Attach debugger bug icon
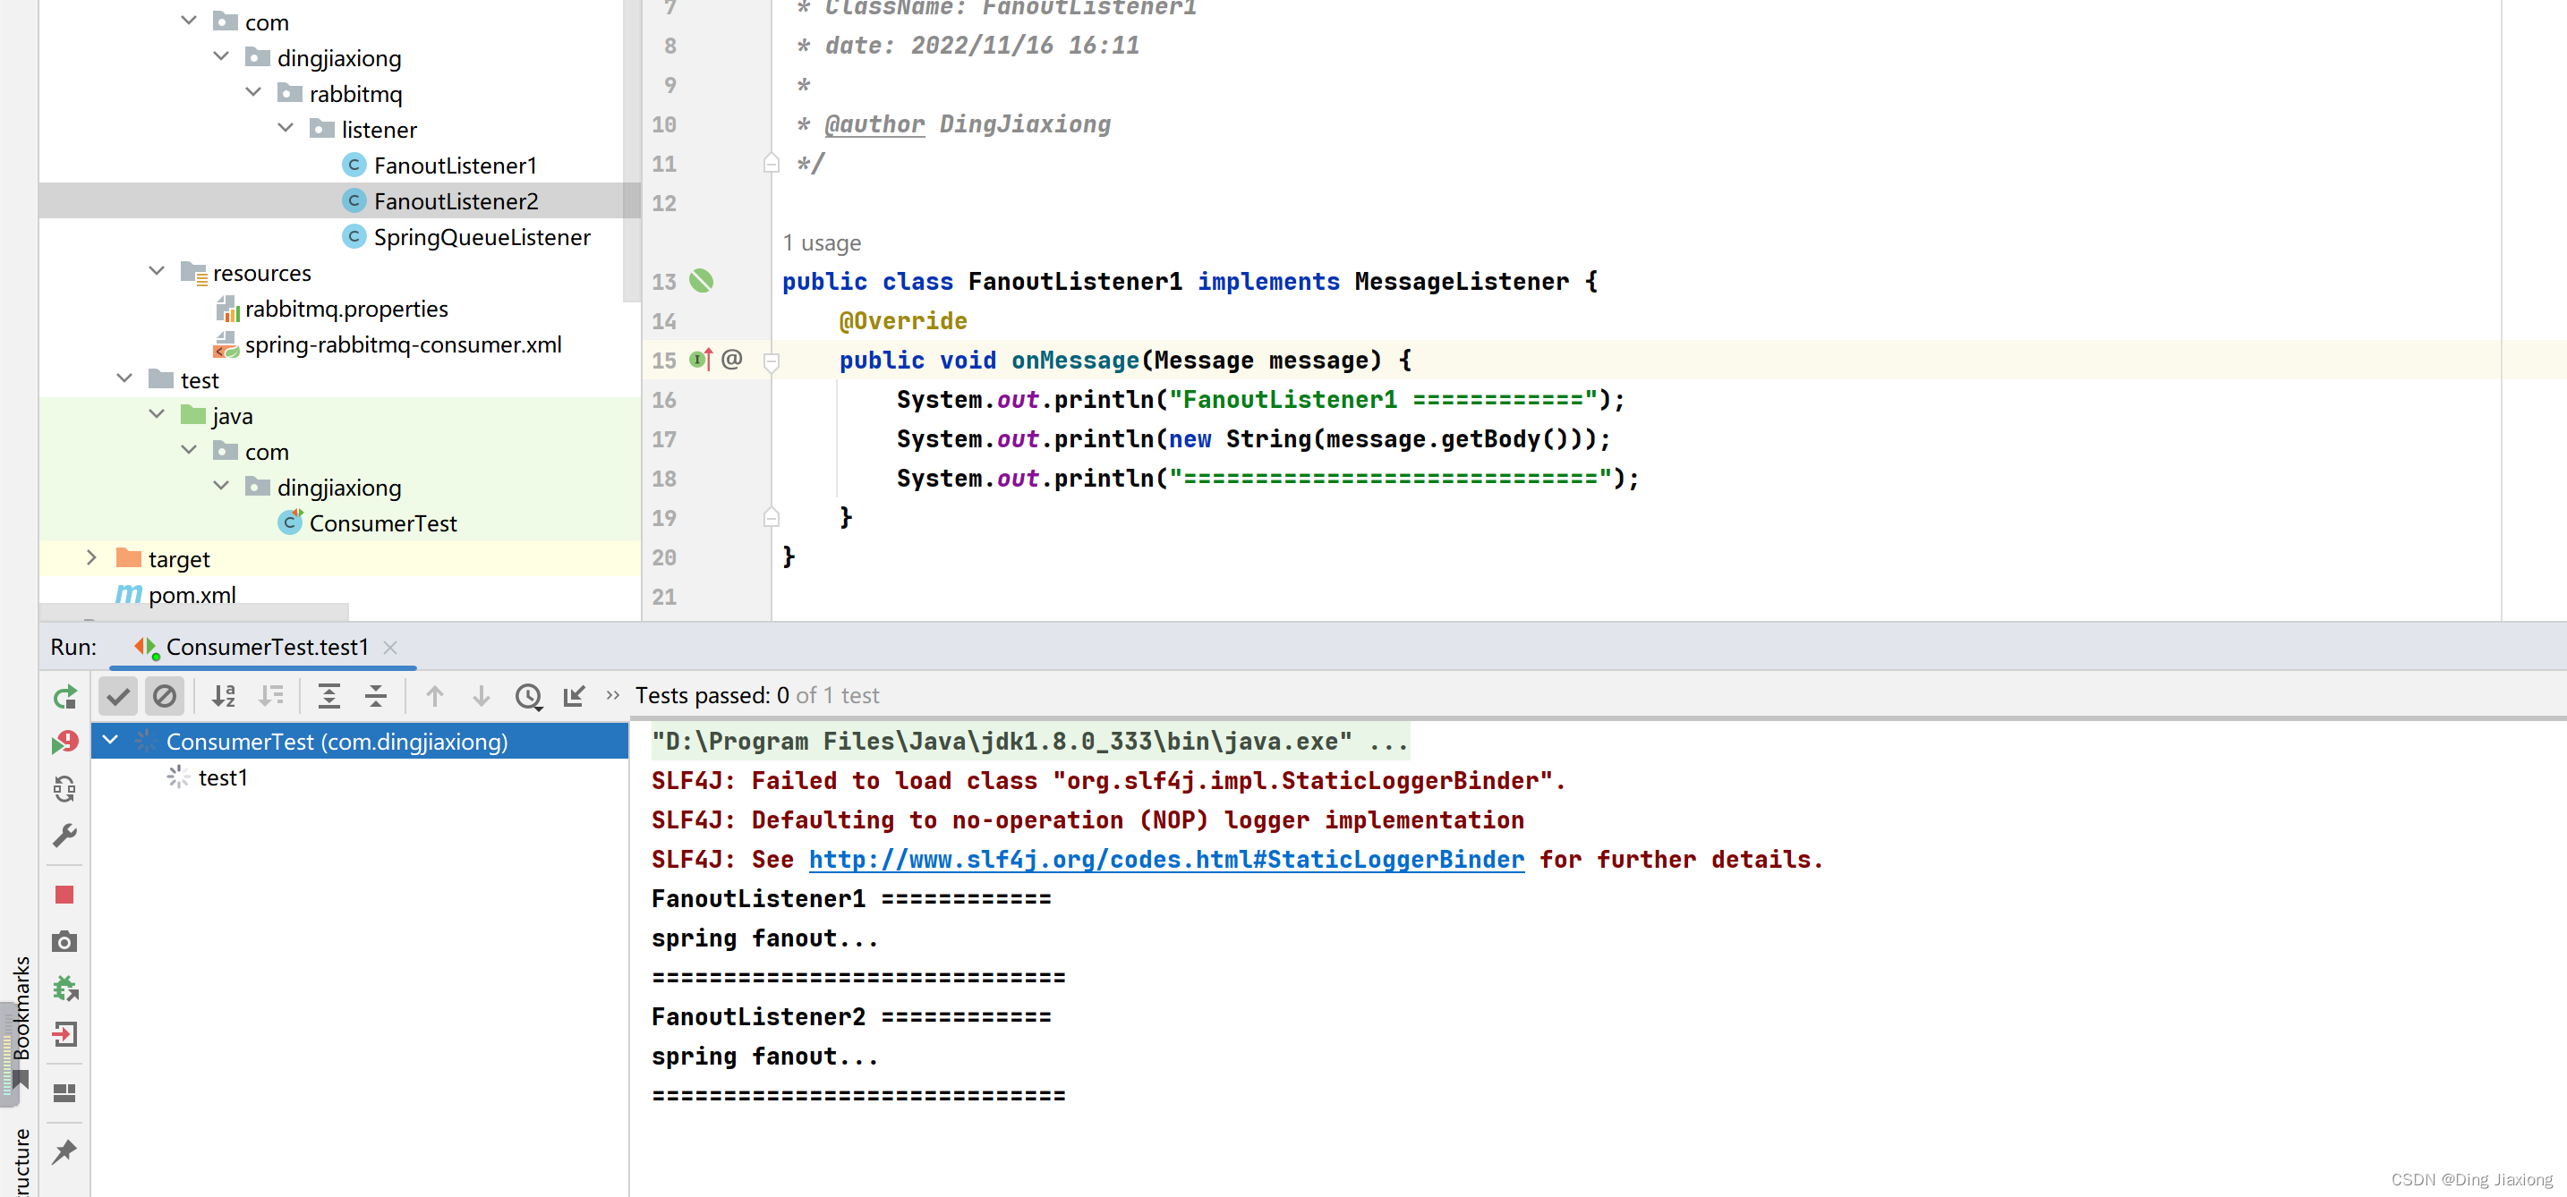The width and height of the screenshot is (2567, 1197). [x=64, y=988]
